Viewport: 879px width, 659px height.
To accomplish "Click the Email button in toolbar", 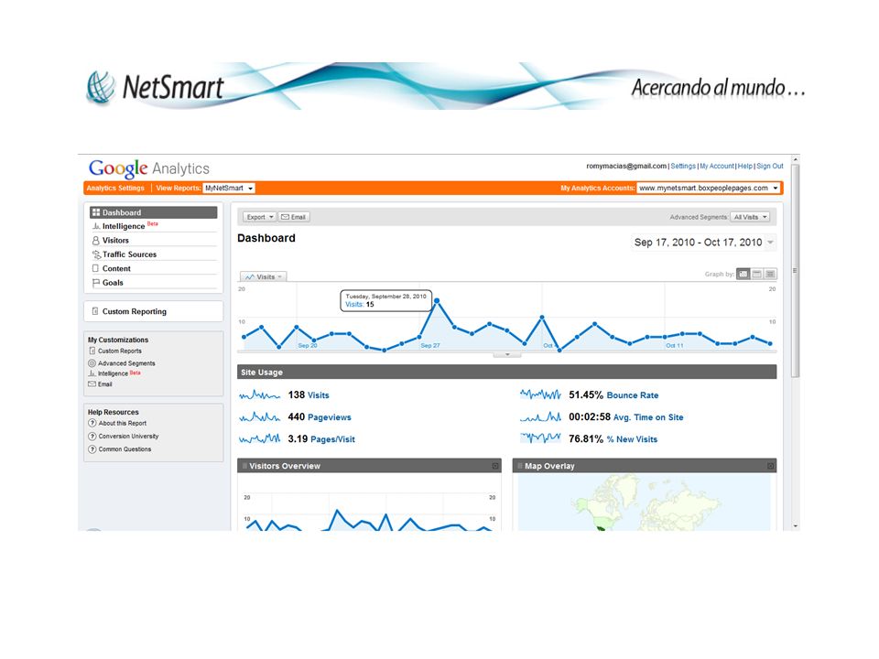I will tap(294, 217).
